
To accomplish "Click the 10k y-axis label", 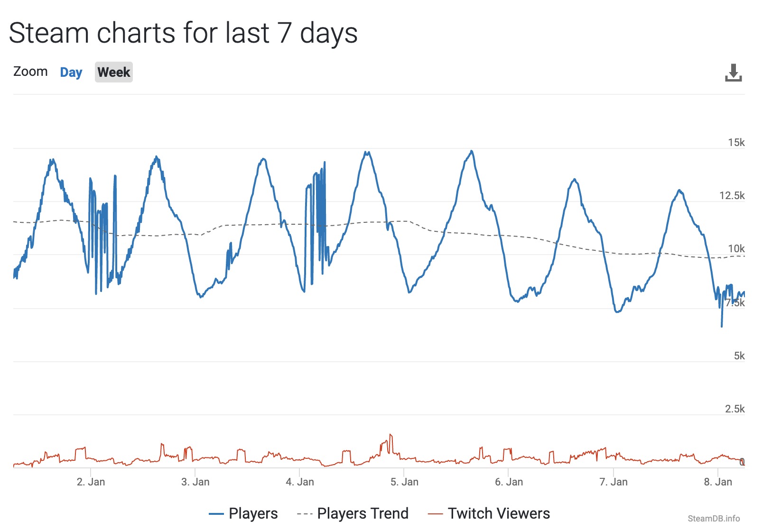I will click(736, 249).
